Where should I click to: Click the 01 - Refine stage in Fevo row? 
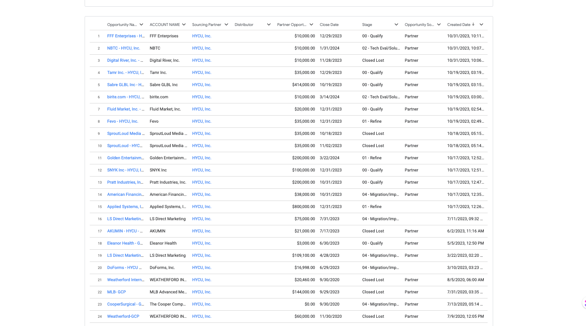click(x=372, y=122)
